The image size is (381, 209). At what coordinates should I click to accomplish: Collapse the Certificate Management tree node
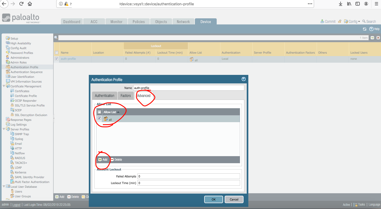pos(4,86)
